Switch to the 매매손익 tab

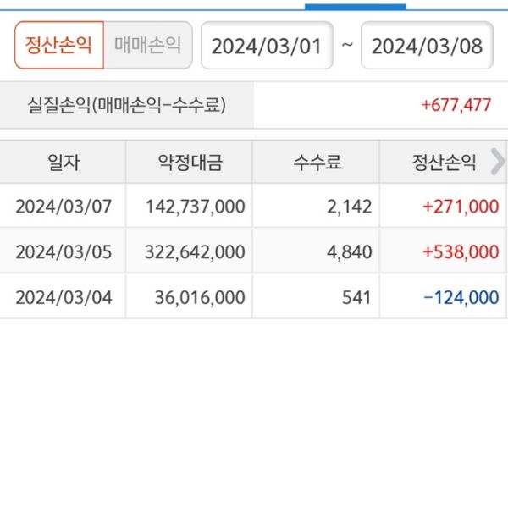pyautogui.click(x=148, y=45)
